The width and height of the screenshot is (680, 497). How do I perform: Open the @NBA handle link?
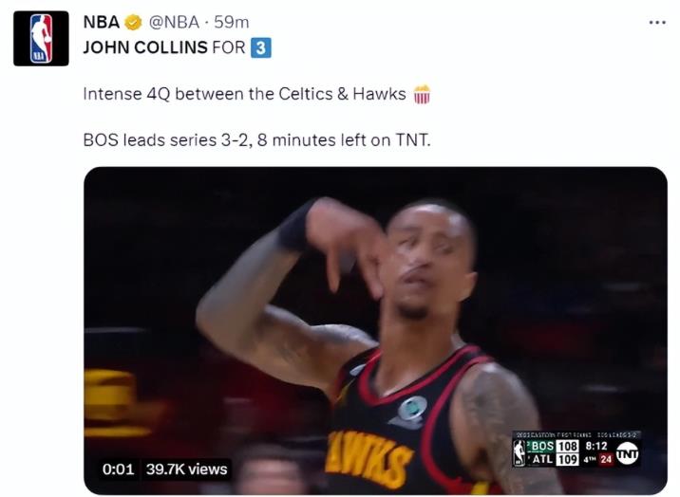pos(174,22)
